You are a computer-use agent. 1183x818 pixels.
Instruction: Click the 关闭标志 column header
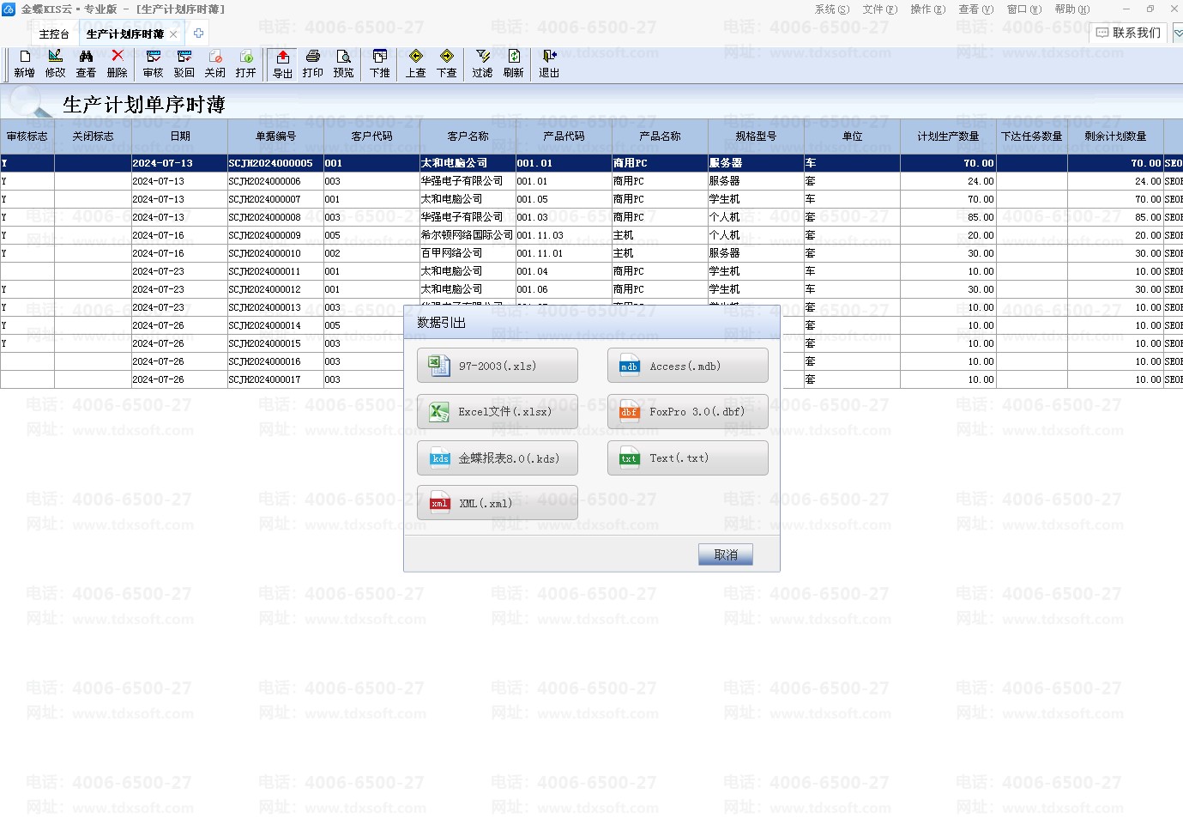[x=93, y=136]
